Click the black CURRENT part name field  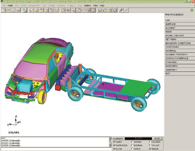pos(138,139)
